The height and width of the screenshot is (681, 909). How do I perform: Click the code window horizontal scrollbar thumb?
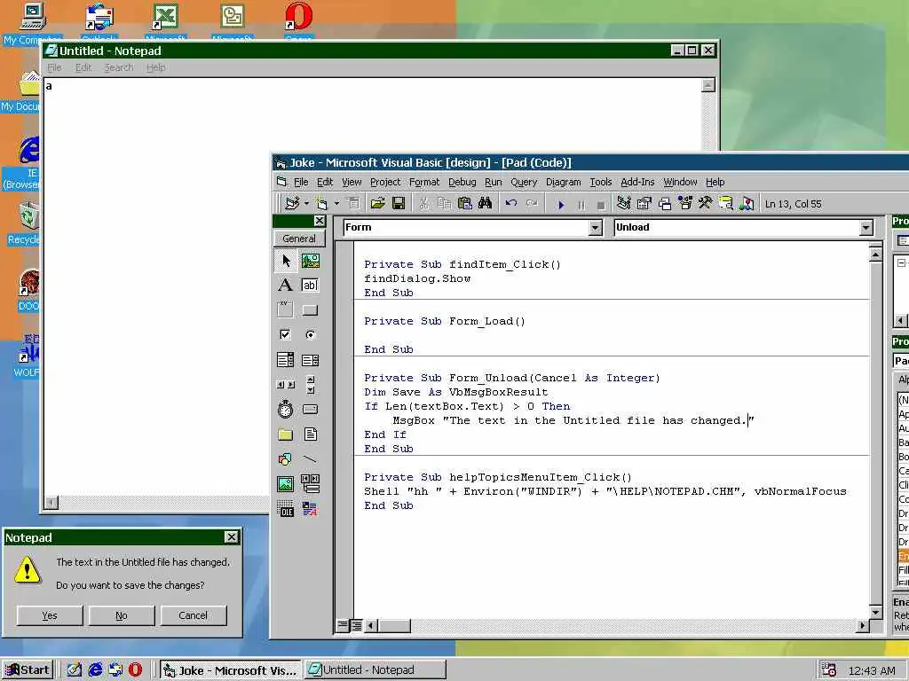[x=394, y=625]
